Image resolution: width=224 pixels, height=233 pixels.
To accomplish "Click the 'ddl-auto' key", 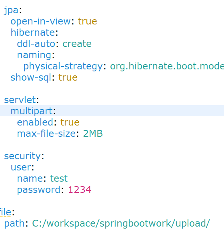I will click(36, 44).
